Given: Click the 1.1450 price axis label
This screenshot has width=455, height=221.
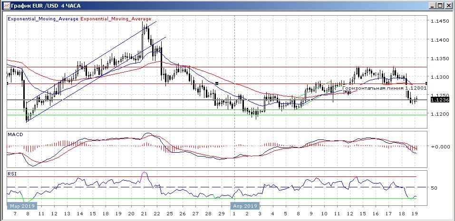Looking at the screenshot, I should click(x=440, y=21).
